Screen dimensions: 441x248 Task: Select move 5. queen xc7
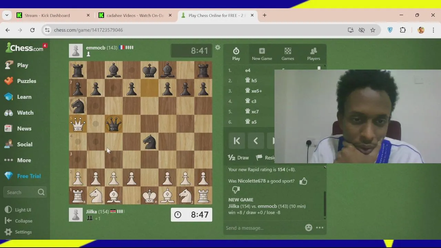click(252, 112)
